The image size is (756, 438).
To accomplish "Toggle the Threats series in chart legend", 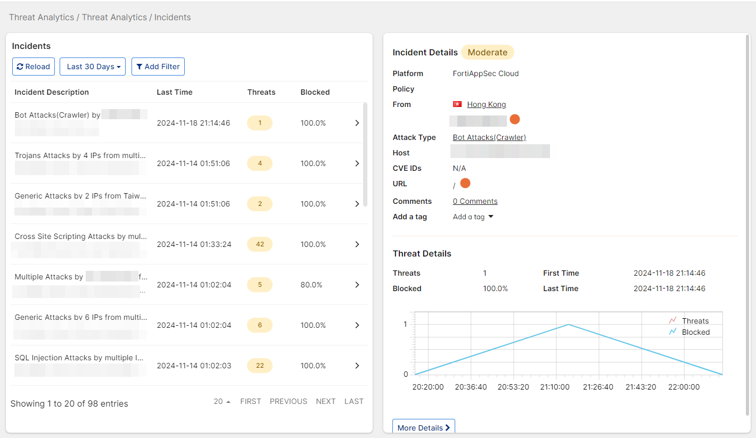I will click(689, 321).
